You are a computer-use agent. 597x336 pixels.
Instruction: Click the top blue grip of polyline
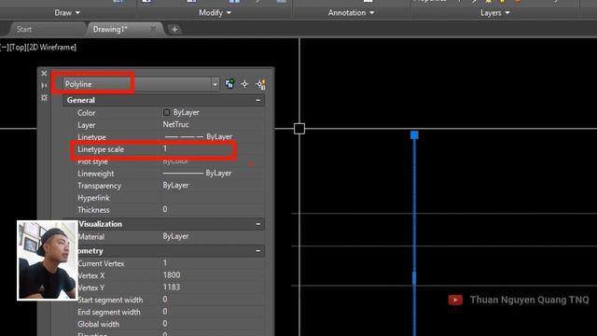tap(414, 134)
